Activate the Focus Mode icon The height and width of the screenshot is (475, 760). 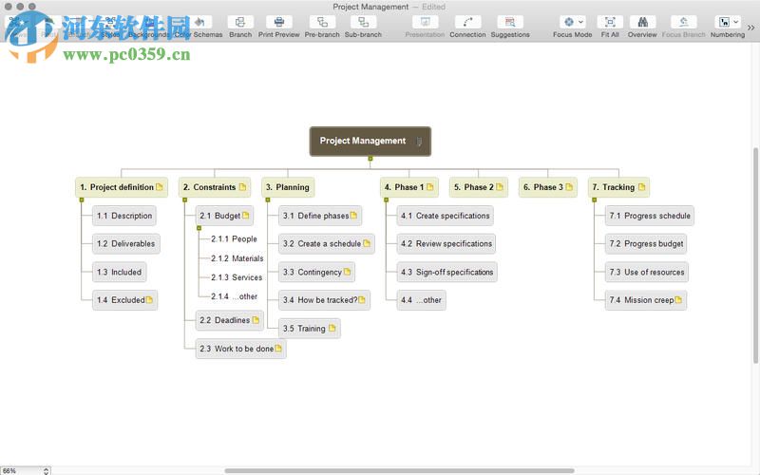click(x=569, y=22)
